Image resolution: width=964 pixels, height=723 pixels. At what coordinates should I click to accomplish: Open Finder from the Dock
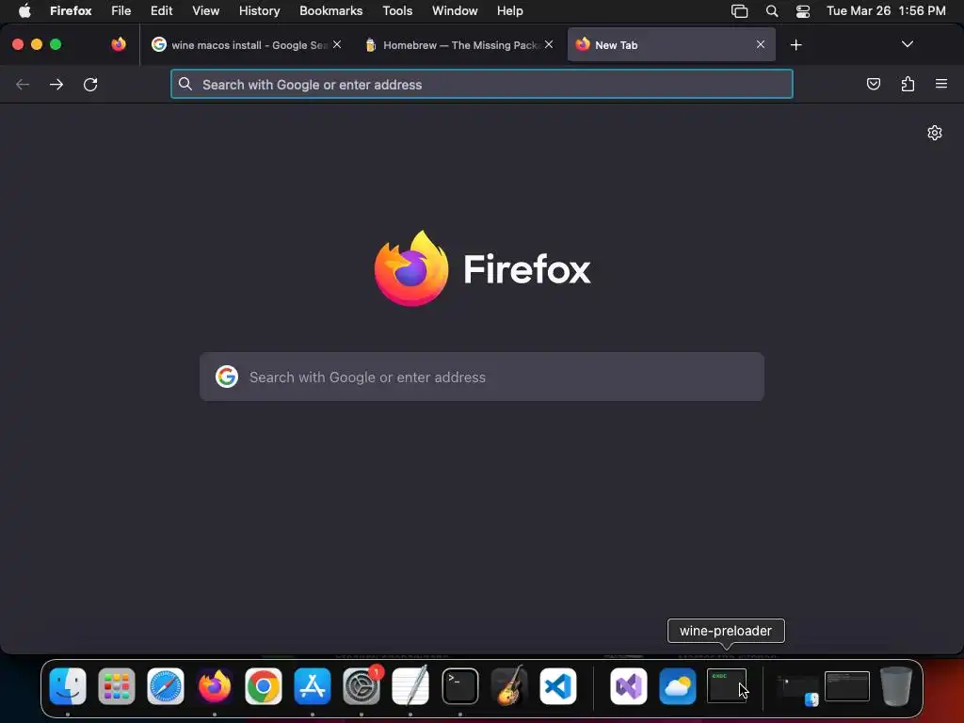pyautogui.click(x=68, y=686)
